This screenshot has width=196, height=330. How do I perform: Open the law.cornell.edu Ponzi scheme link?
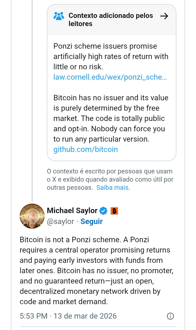click(x=110, y=77)
